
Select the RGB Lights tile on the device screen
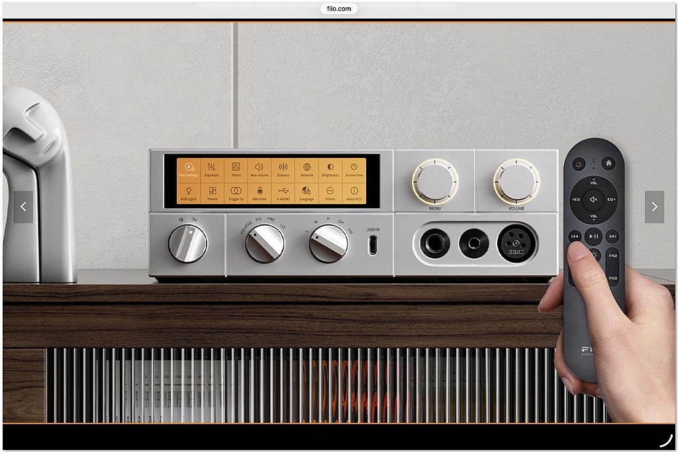pos(189,193)
